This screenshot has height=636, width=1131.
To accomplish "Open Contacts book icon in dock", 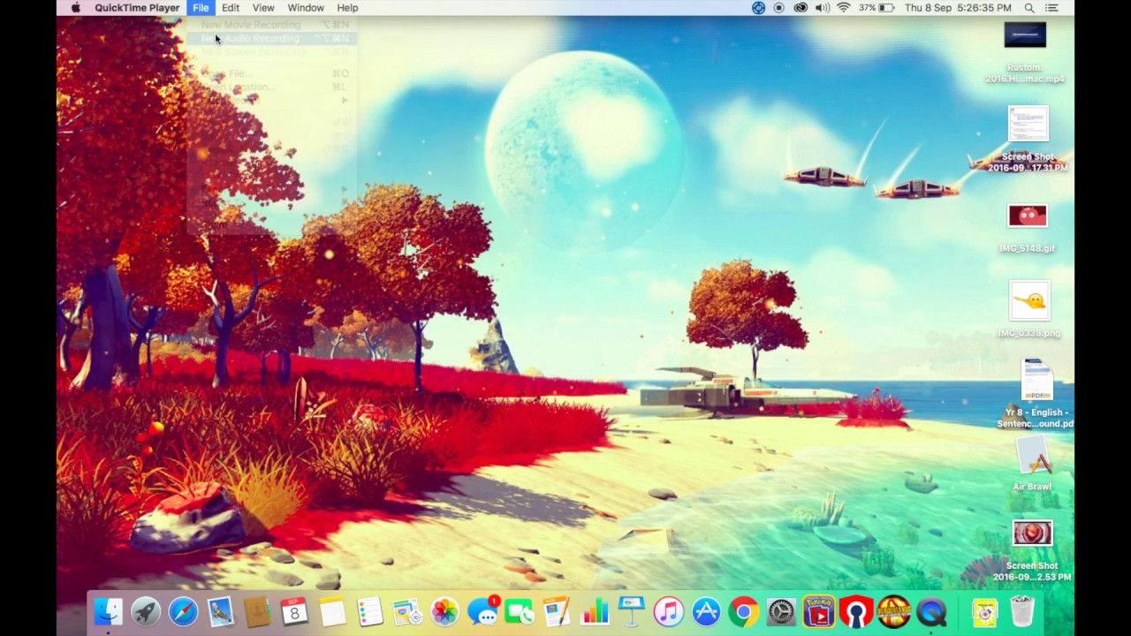I will pyautogui.click(x=257, y=611).
